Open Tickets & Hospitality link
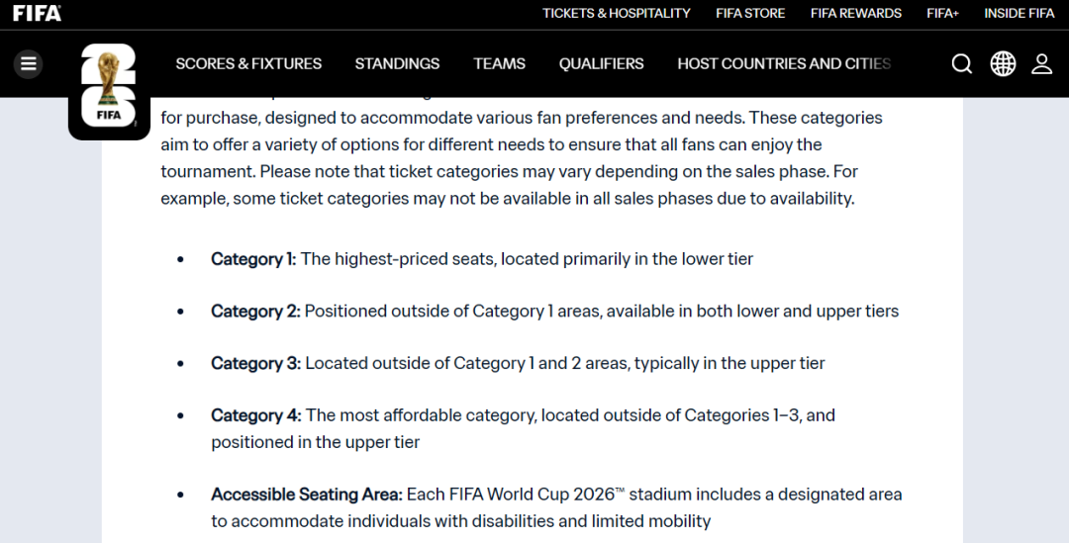 616,14
